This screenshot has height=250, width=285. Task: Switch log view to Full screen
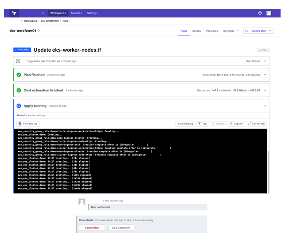pyautogui.click(x=256, y=124)
